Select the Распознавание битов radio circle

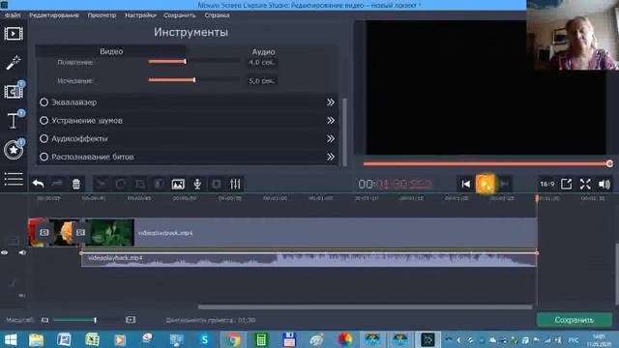click(x=44, y=157)
